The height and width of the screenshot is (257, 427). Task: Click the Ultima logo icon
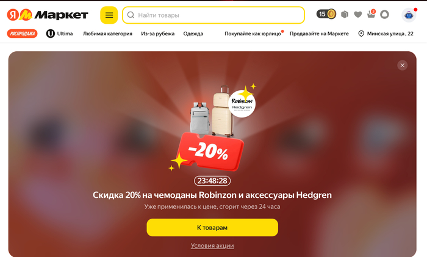tap(51, 33)
